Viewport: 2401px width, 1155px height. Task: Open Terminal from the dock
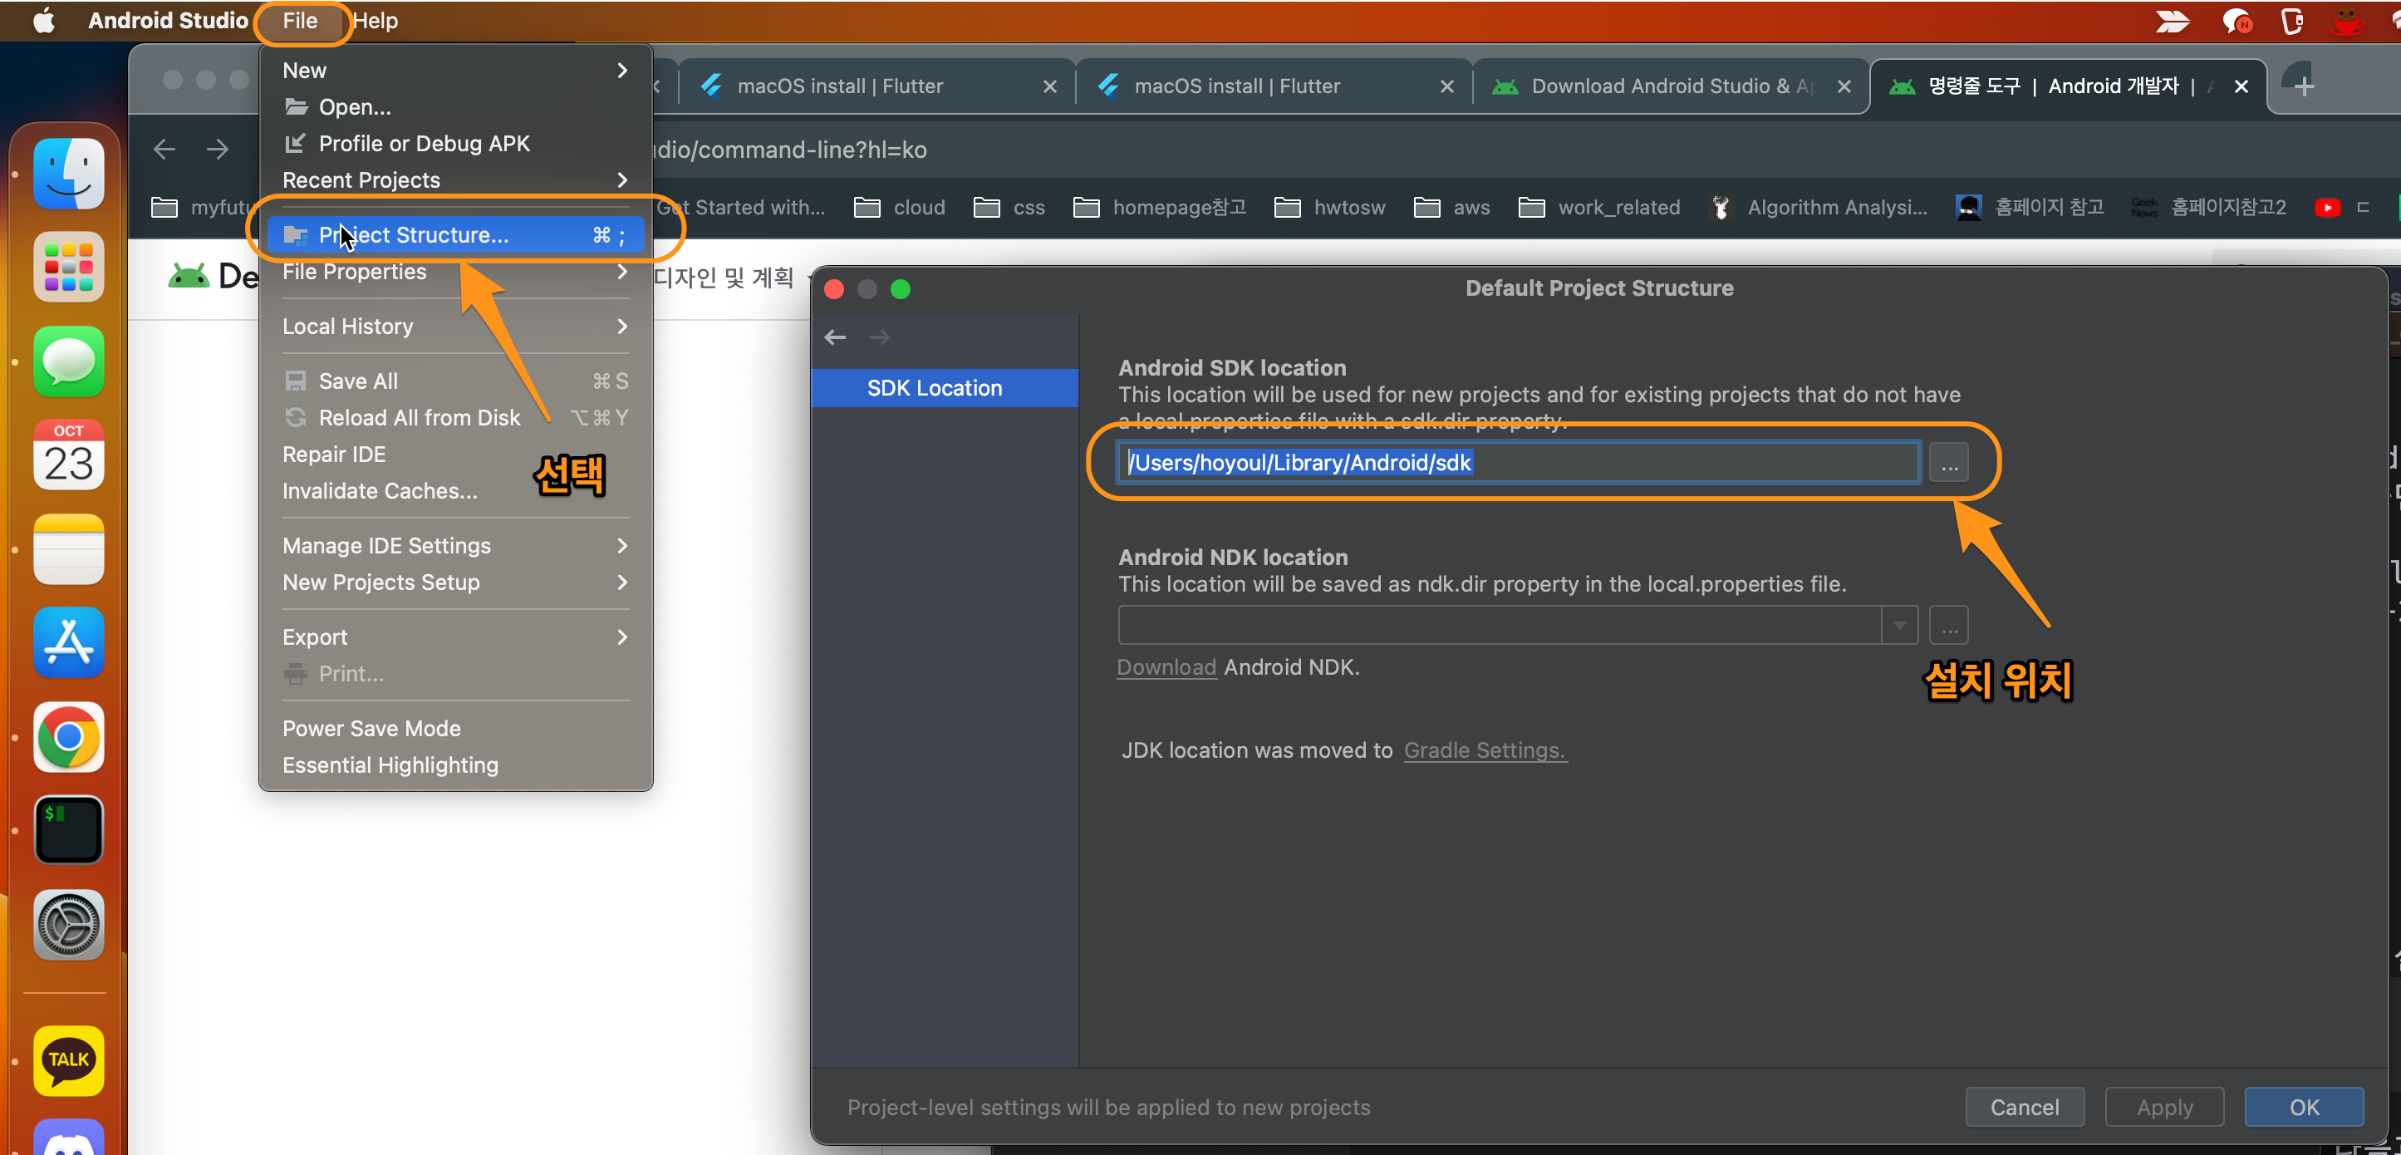(68, 829)
